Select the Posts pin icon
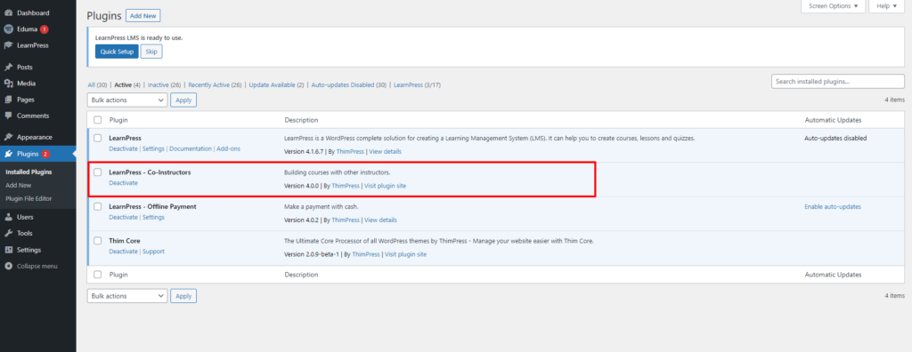This screenshot has height=352, width=912. tap(8, 68)
